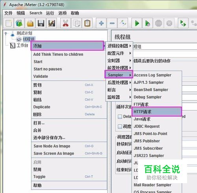
Task: Click the Open file folder icon
Action: pyautogui.click(x=30, y=23)
